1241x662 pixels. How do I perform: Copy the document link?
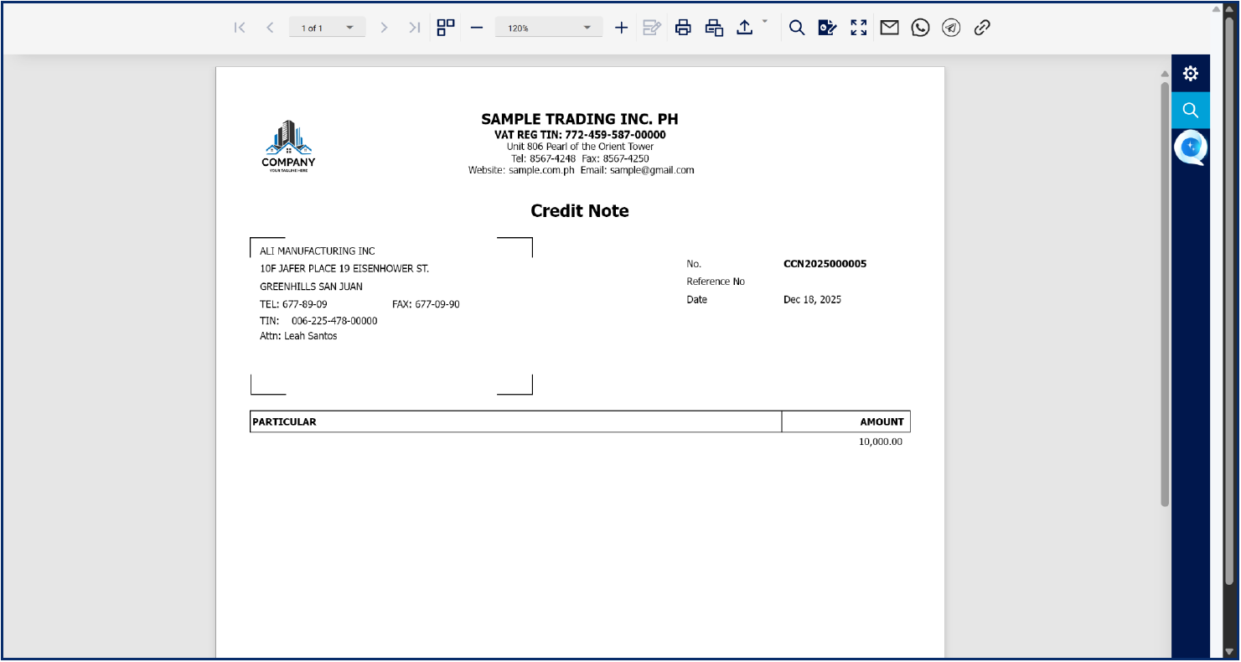982,28
